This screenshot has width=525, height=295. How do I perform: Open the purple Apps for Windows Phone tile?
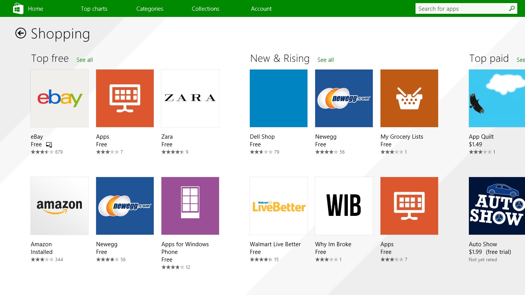click(x=190, y=206)
